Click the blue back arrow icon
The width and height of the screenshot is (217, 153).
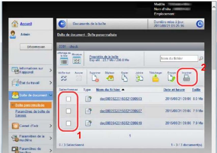[62, 24]
